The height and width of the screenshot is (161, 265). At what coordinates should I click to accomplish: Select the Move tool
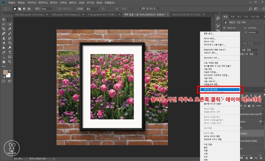4,19
